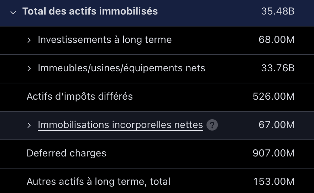
Task: Click the Investissements à long terme label
Action: (x=105, y=40)
